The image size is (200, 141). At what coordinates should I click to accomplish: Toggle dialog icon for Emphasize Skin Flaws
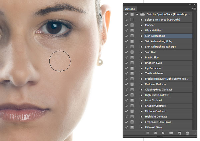click(132, 122)
